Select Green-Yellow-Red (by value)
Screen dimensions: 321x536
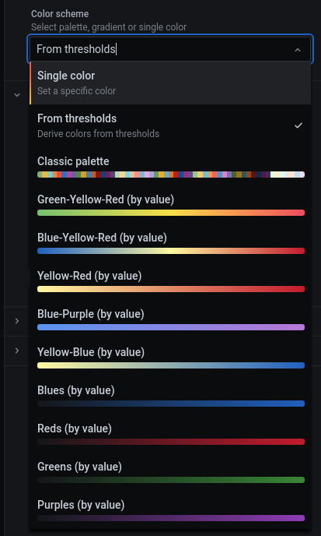click(x=170, y=205)
